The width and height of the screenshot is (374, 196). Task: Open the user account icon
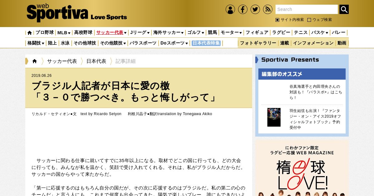coord(230,9)
